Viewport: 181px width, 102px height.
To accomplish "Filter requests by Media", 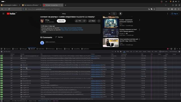I will click(x=149, y=52).
